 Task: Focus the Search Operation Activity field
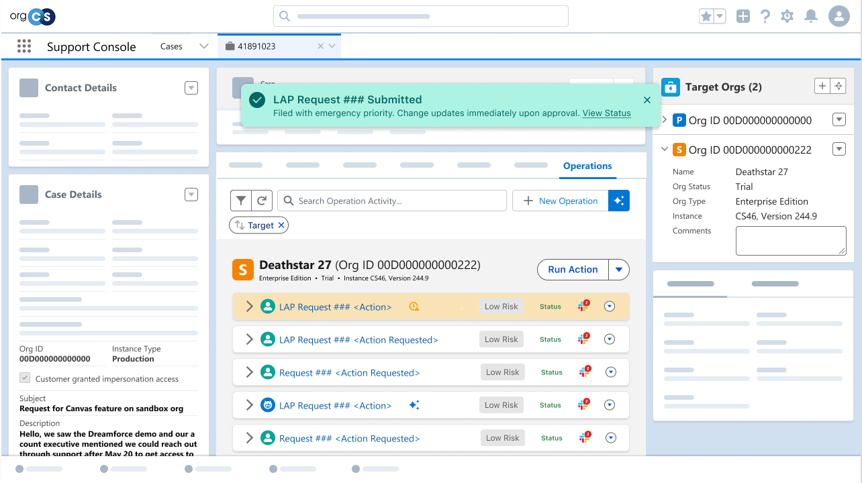(392, 201)
